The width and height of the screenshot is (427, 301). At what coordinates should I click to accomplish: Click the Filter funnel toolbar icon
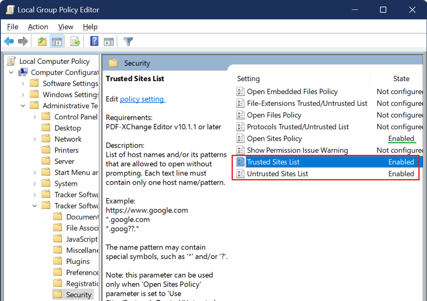(x=128, y=42)
